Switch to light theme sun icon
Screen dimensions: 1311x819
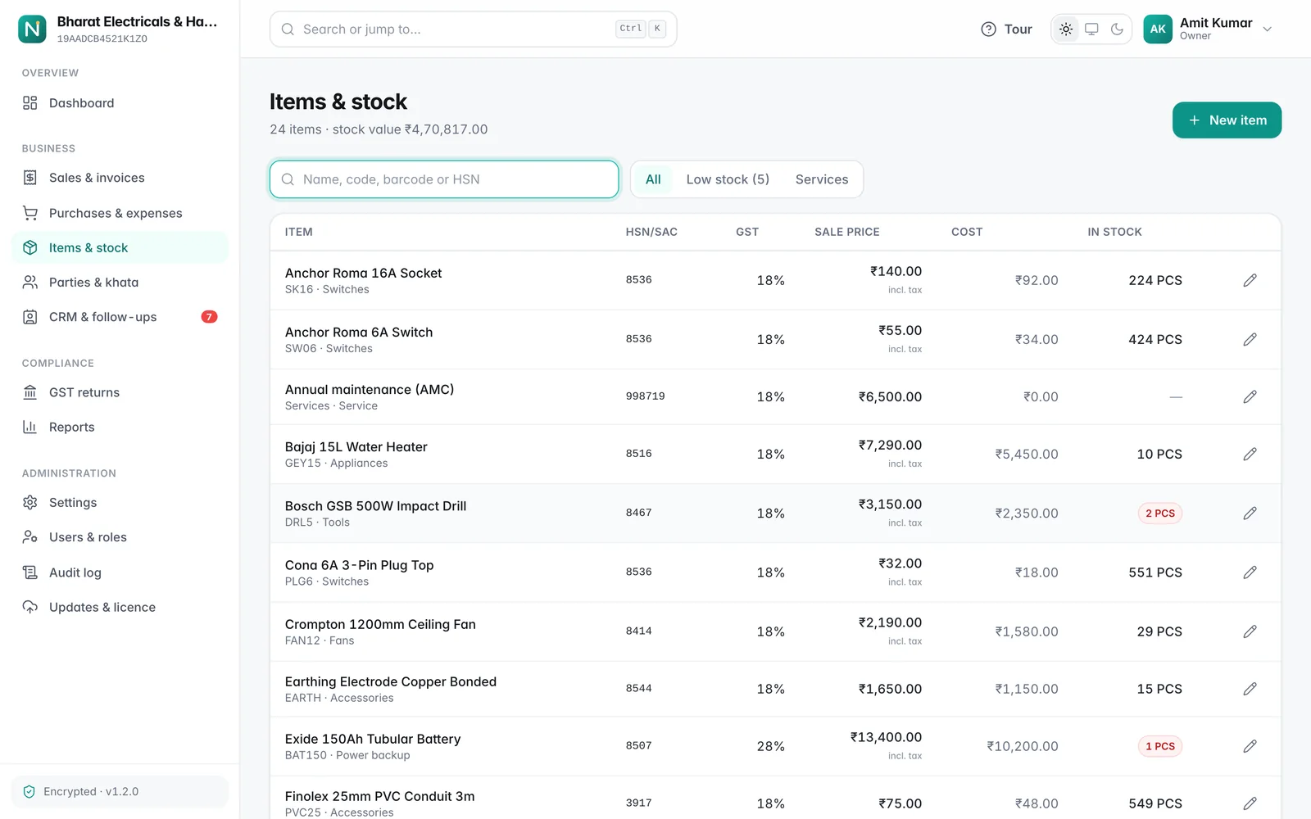1065,29
